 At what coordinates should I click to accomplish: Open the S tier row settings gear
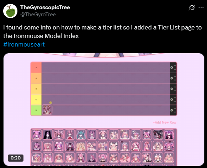[x=171, y=67]
